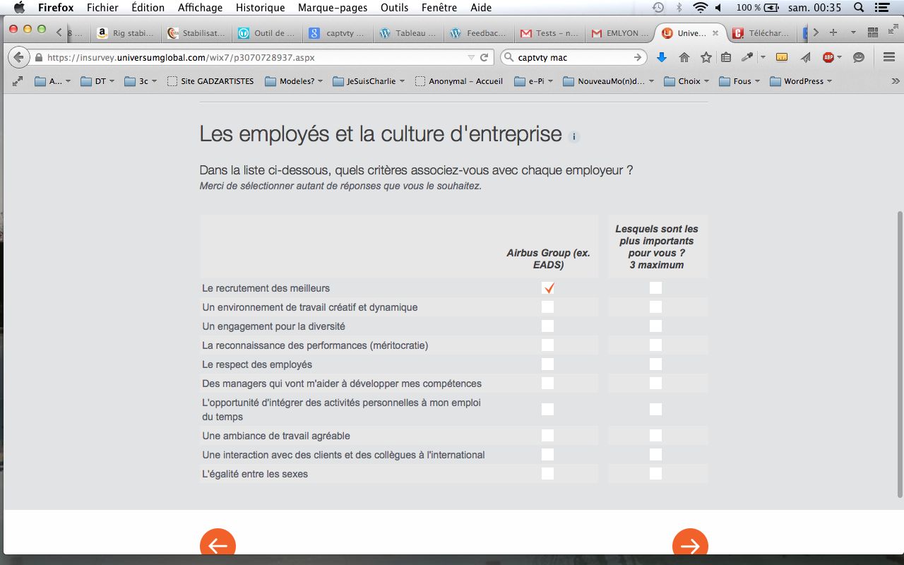Switch to the Rig stabi... Amazon tab
Image resolution: width=904 pixels, height=565 pixels.
pyautogui.click(x=126, y=33)
